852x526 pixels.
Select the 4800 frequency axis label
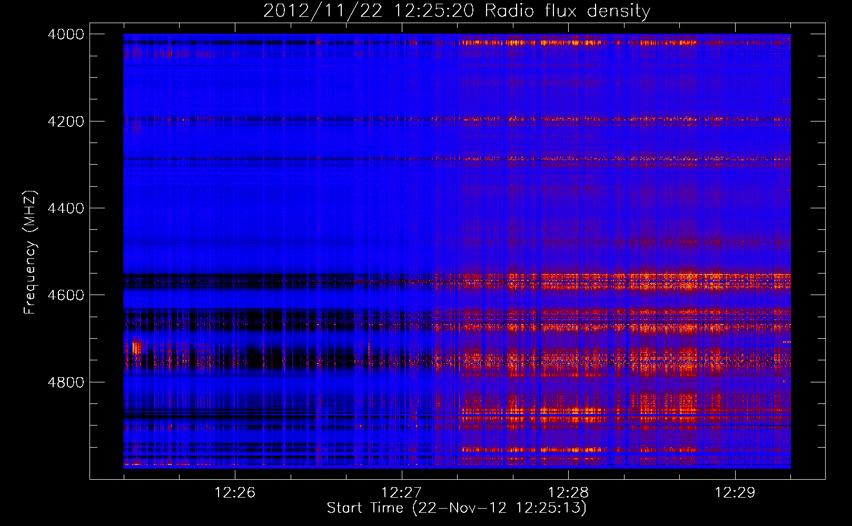tap(66, 382)
